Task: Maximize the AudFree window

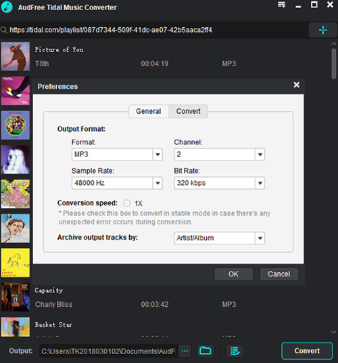Action: [314, 5]
